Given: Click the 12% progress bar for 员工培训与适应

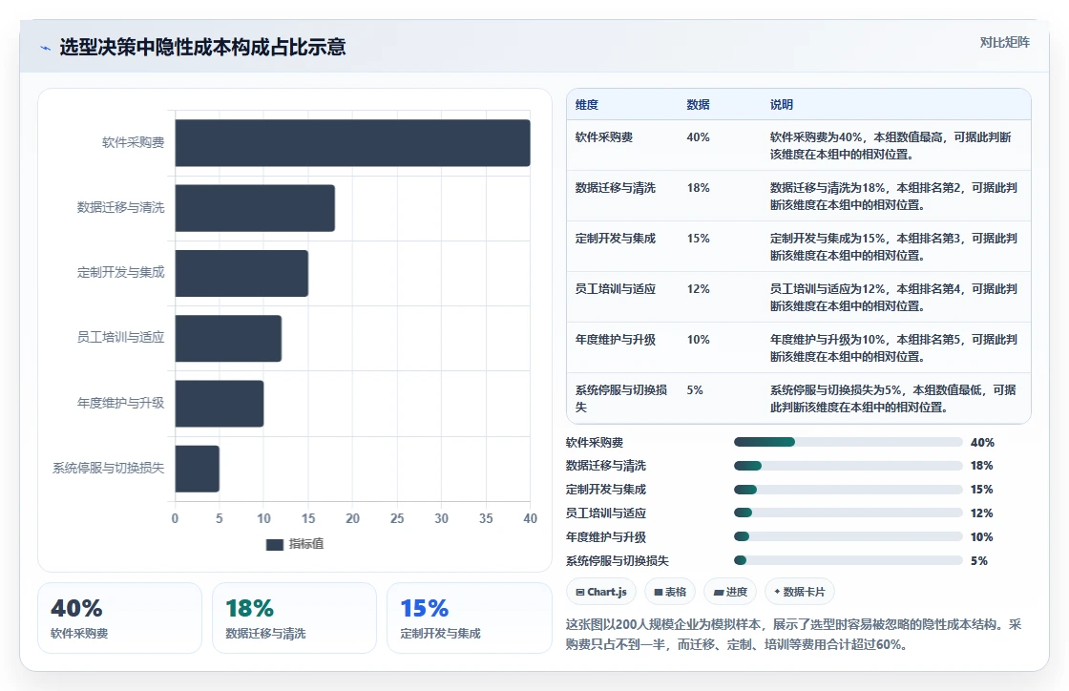Looking at the screenshot, I should (849, 513).
